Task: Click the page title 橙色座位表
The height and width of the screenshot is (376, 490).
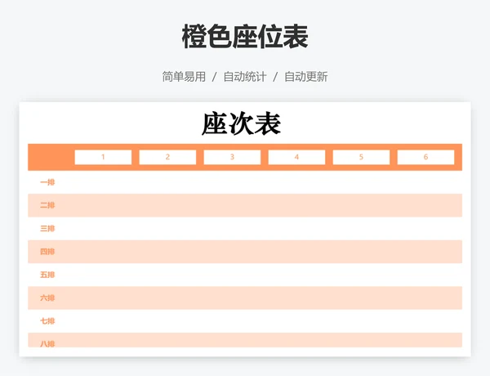Action: click(x=245, y=37)
